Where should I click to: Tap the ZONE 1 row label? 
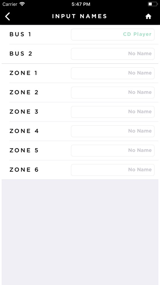coord(24,73)
